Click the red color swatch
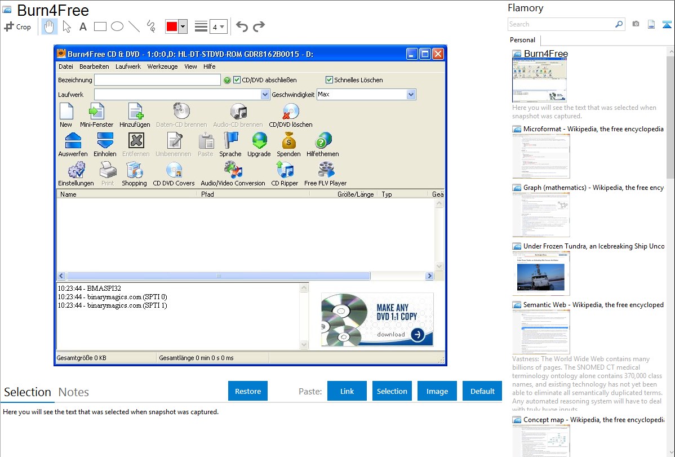 click(x=172, y=26)
